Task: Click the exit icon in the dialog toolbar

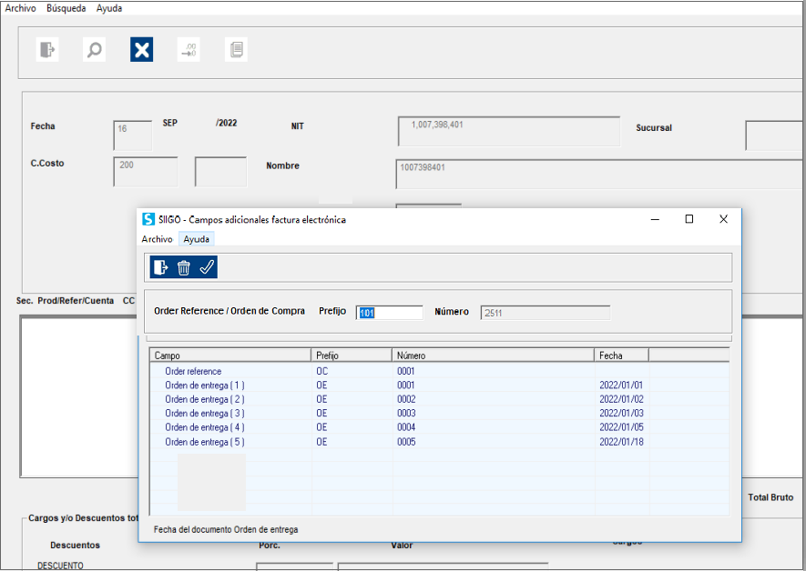Action: click(x=161, y=267)
